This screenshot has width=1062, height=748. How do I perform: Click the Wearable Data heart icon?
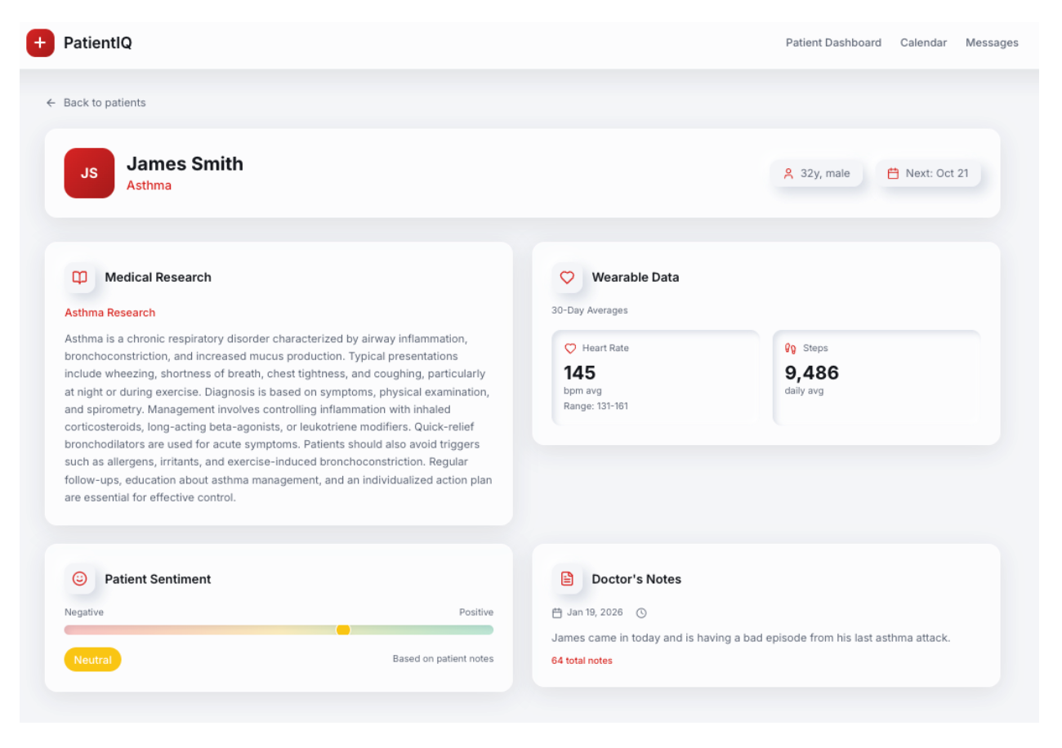tap(567, 278)
